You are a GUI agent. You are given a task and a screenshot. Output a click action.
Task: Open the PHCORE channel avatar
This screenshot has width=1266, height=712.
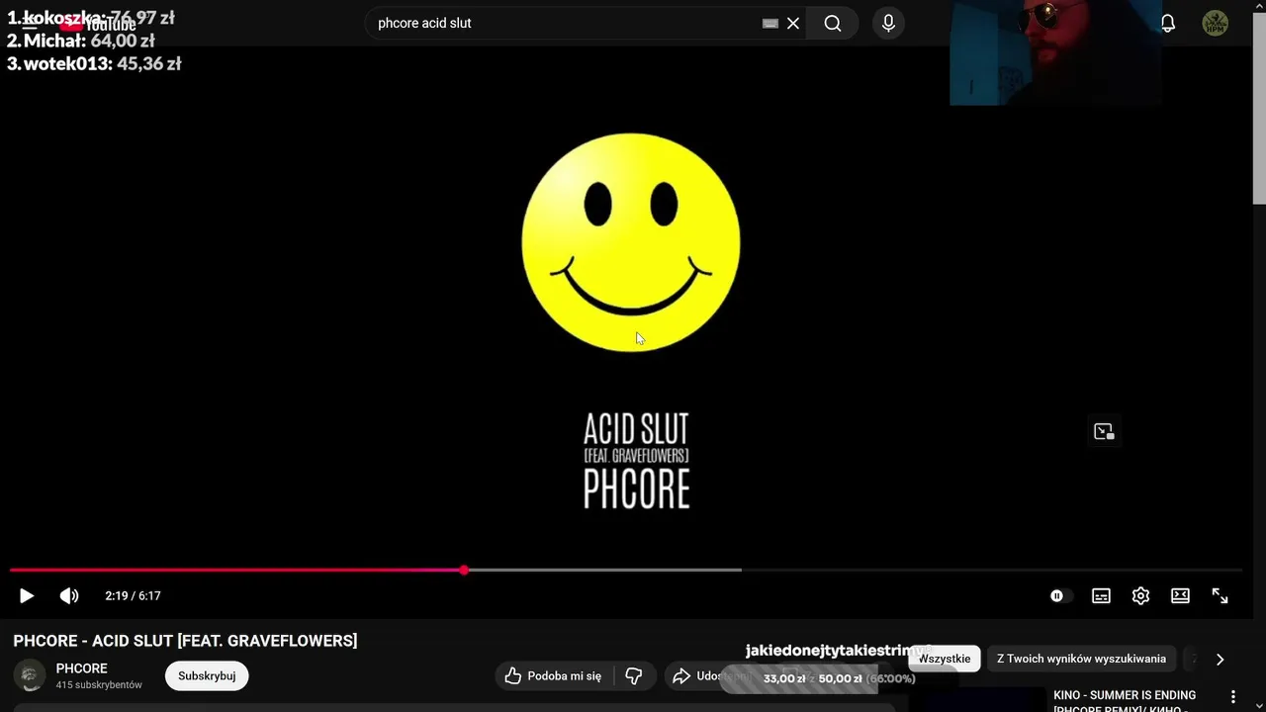pyautogui.click(x=30, y=676)
